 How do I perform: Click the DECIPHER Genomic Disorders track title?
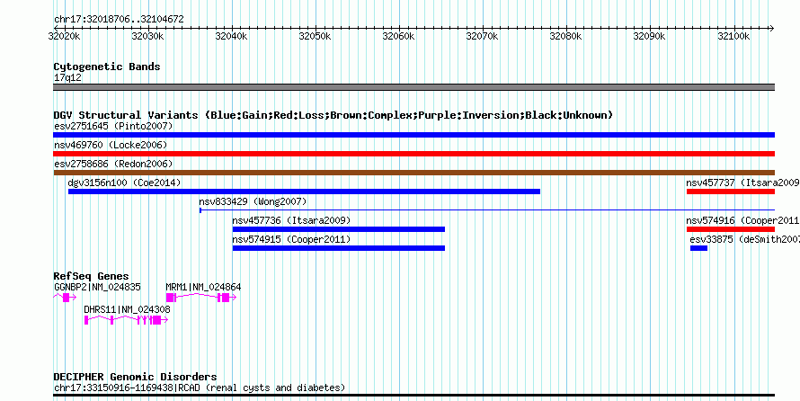[x=135, y=377]
